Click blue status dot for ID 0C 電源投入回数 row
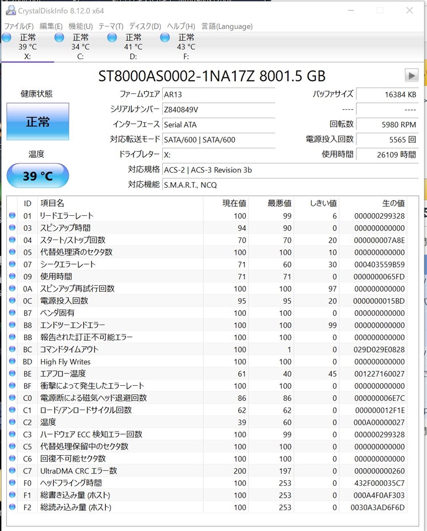This screenshot has width=427, height=531. 12,300
